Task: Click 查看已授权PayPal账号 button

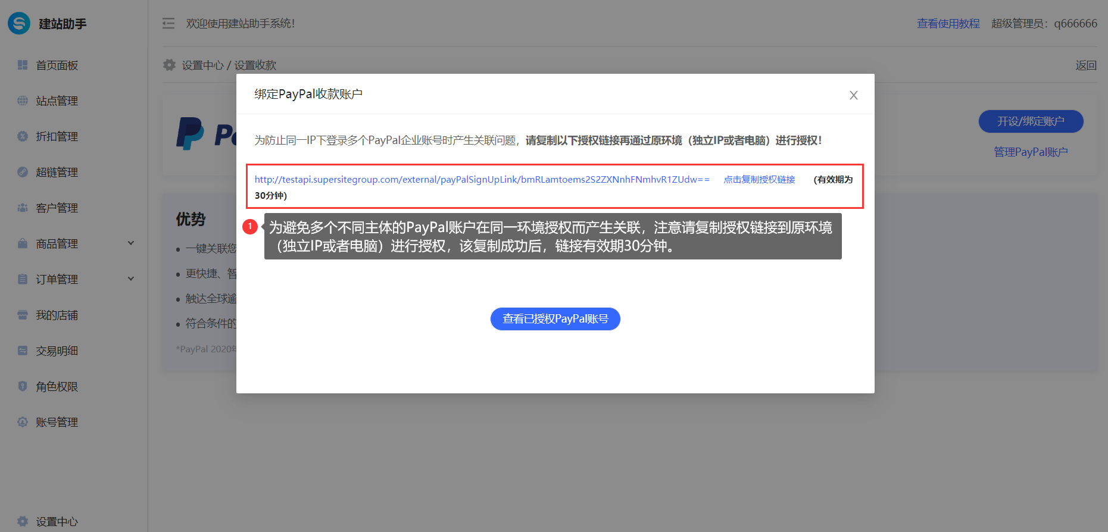Action: tap(555, 319)
